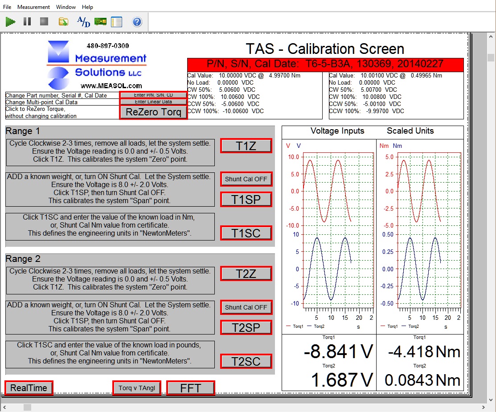Click the 480-897-0300 phone number
The height and width of the screenshot is (412, 496).
(x=108, y=46)
